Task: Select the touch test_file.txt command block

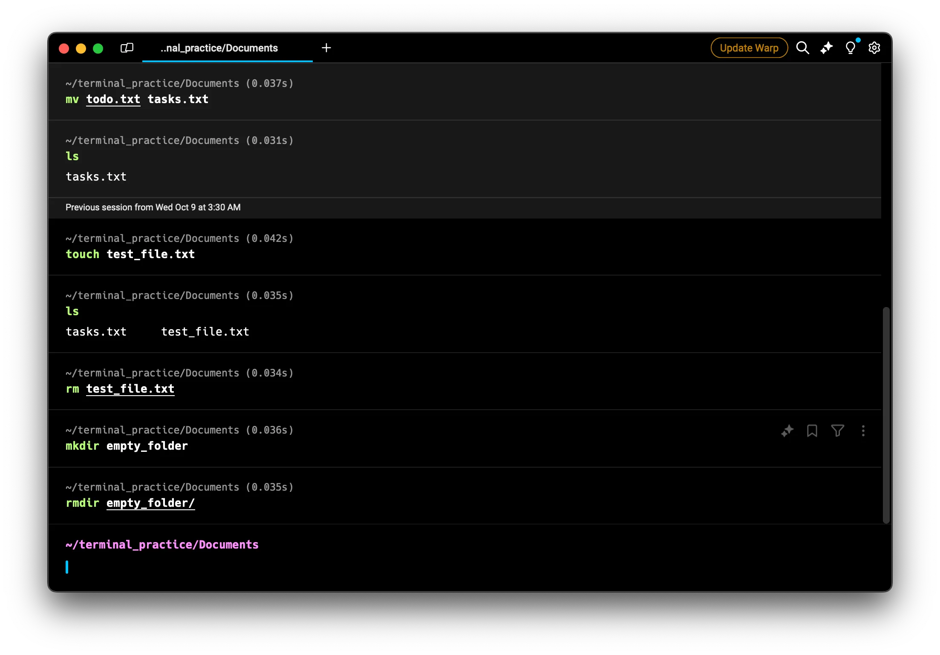Action: click(426, 247)
